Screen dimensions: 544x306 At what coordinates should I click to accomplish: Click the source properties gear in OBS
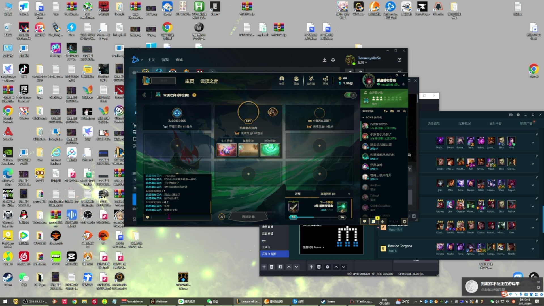328,267
